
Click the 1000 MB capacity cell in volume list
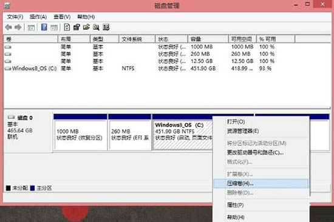click(202, 47)
